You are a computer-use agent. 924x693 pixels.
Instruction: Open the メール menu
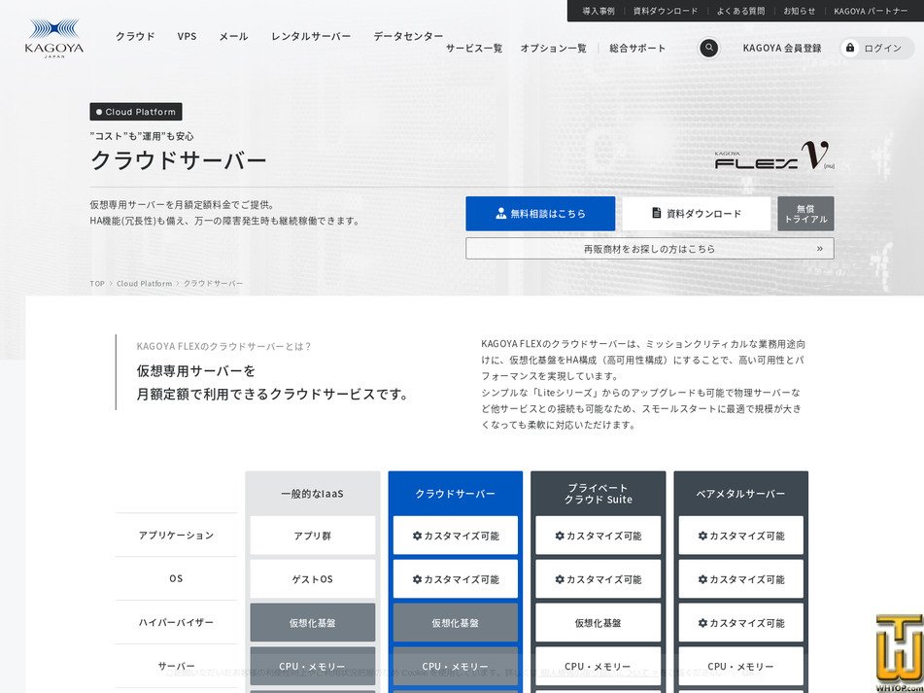(233, 36)
